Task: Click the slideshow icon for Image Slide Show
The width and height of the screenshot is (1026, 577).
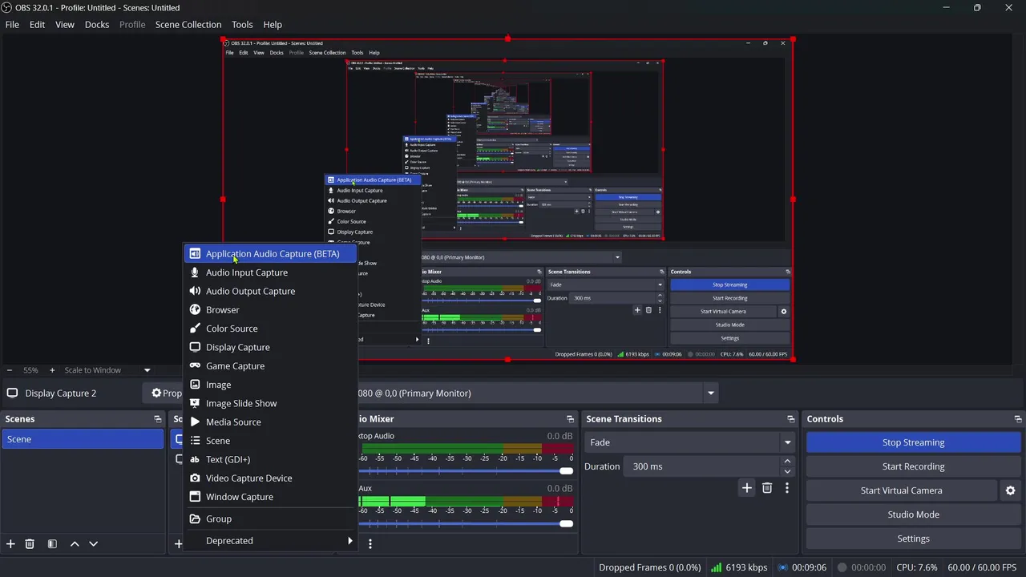Action: click(x=195, y=403)
